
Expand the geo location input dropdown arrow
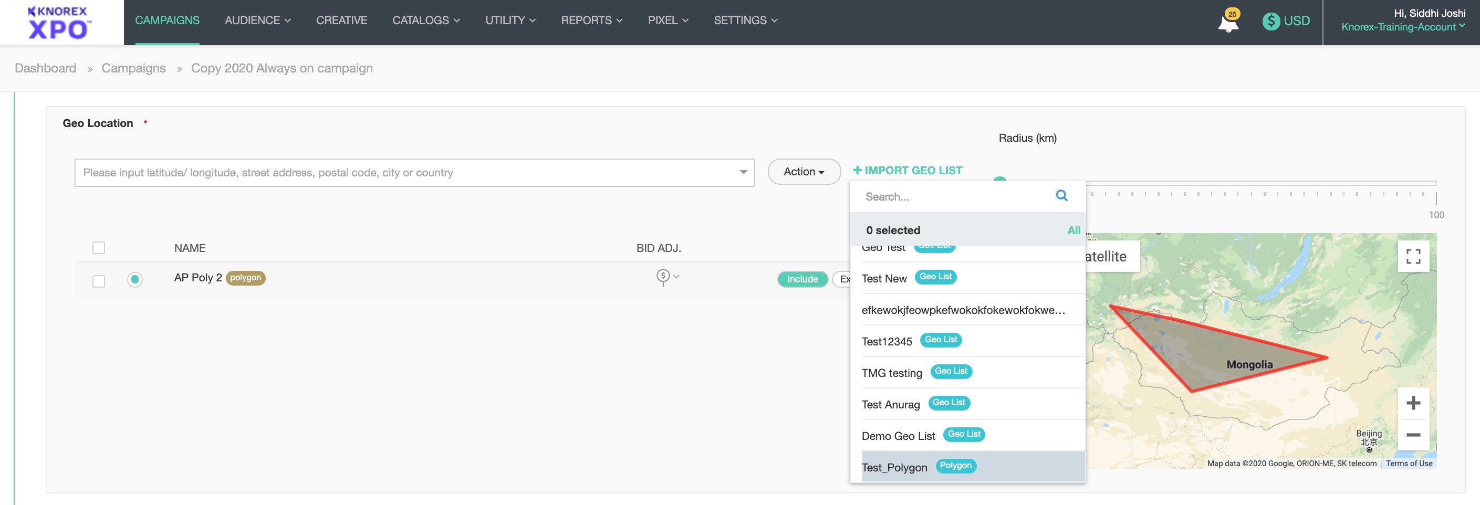coord(743,172)
